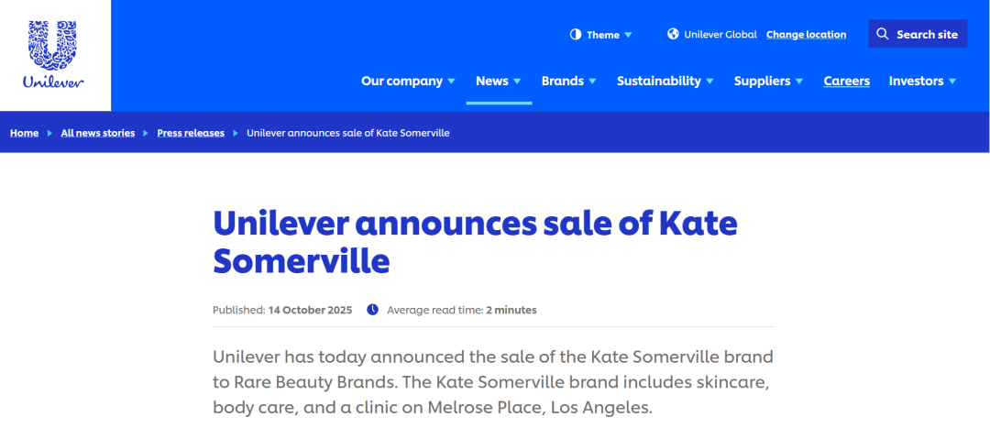Image resolution: width=990 pixels, height=439 pixels.
Task: Click the Unilever logo
Action: point(55,55)
